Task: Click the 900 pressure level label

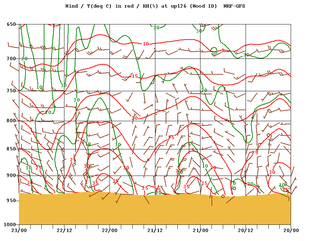Action: coord(11,176)
